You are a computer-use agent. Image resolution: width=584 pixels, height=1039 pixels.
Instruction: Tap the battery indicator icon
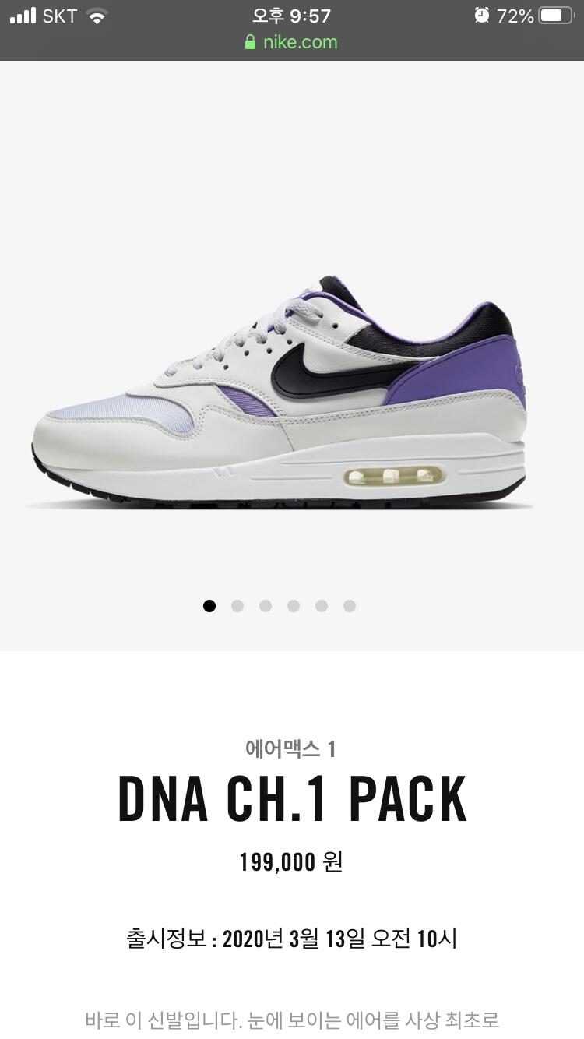click(557, 16)
